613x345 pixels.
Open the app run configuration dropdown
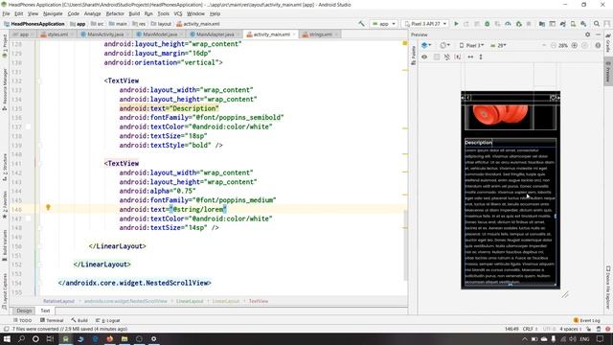383,24
